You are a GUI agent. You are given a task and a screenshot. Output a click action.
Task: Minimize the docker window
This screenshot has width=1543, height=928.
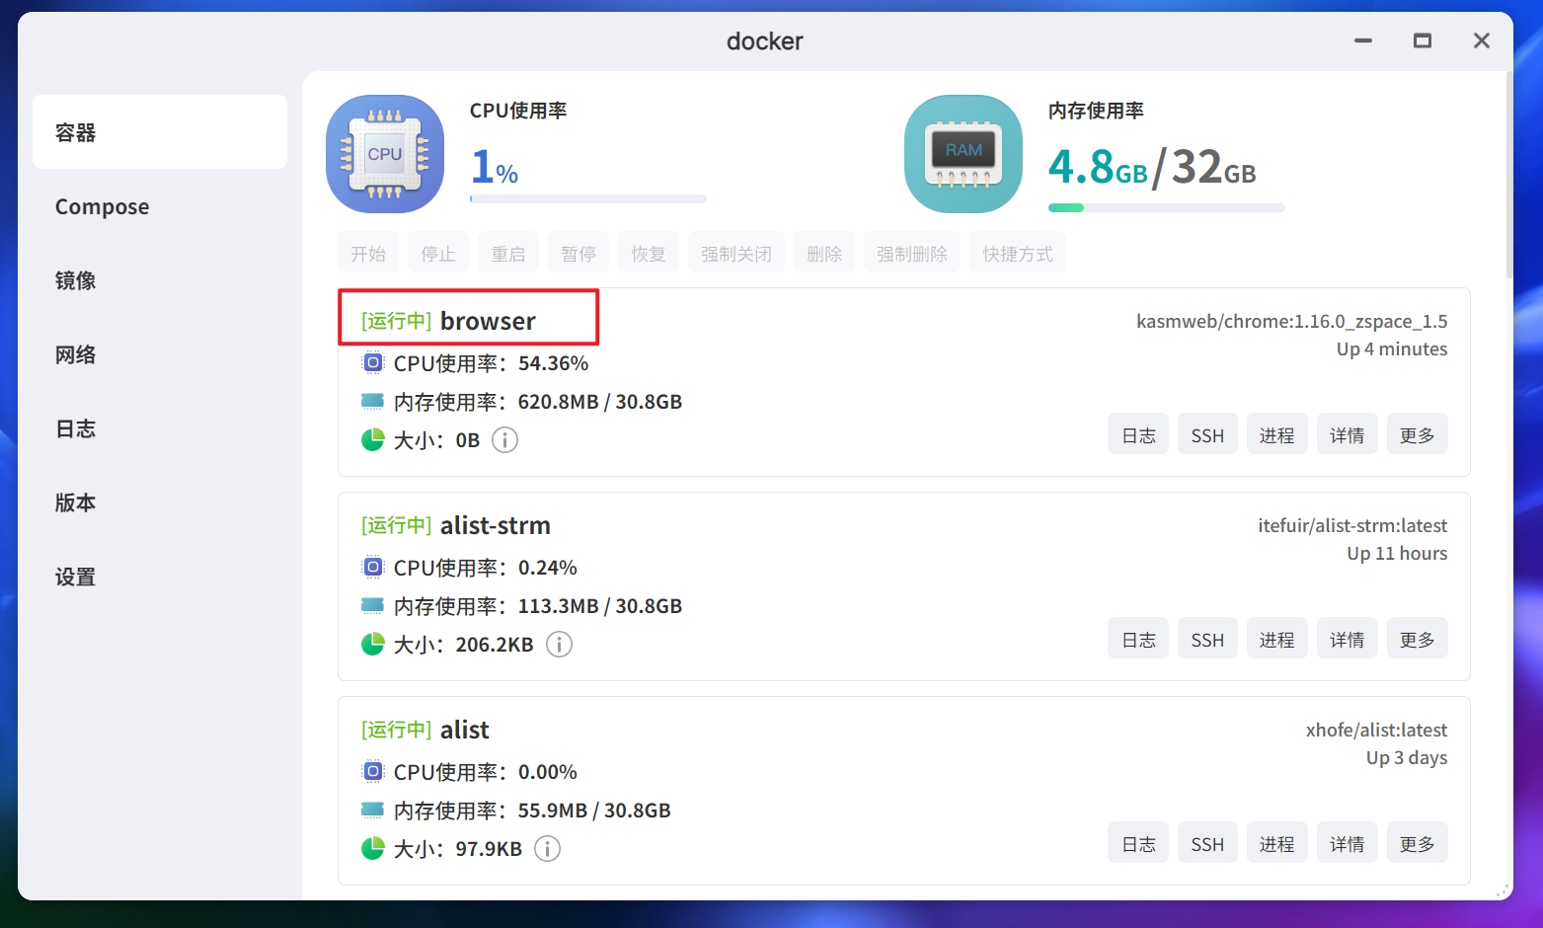pyautogui.click(x=1363, y=40)
